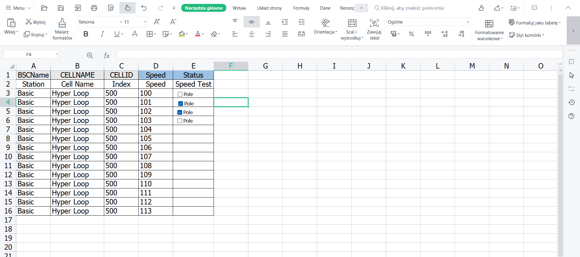Apply strikethrough text formatting
The width and height of the screenshot is (580, 257).
click(135, 34)
